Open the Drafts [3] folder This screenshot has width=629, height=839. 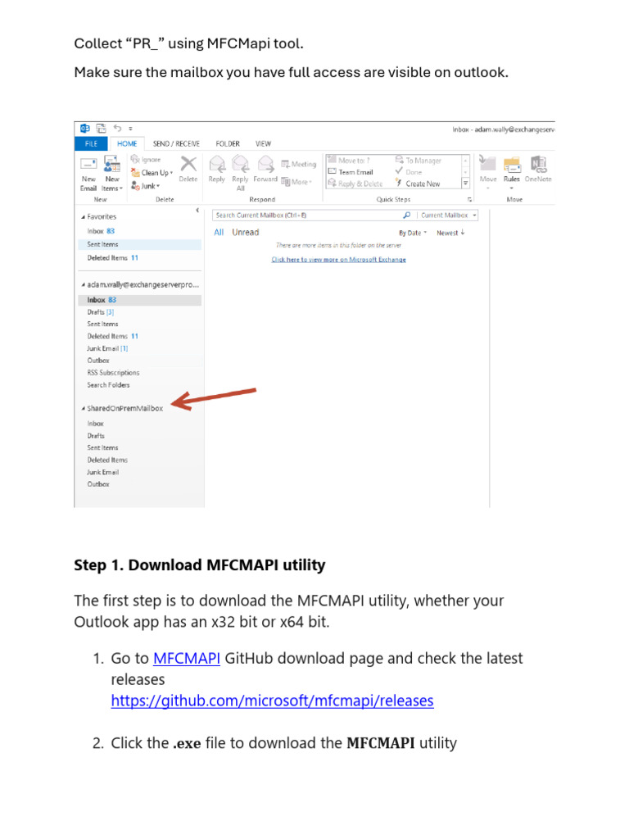pos(101,312)
